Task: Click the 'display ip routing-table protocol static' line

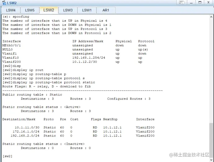Action: click(x=49, y=82)
